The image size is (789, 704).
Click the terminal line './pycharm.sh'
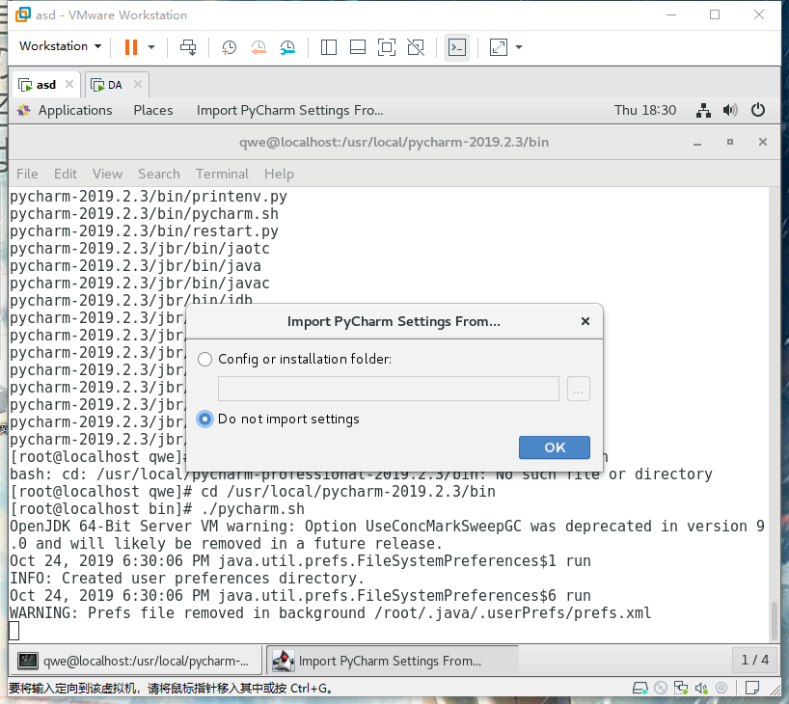157,509
